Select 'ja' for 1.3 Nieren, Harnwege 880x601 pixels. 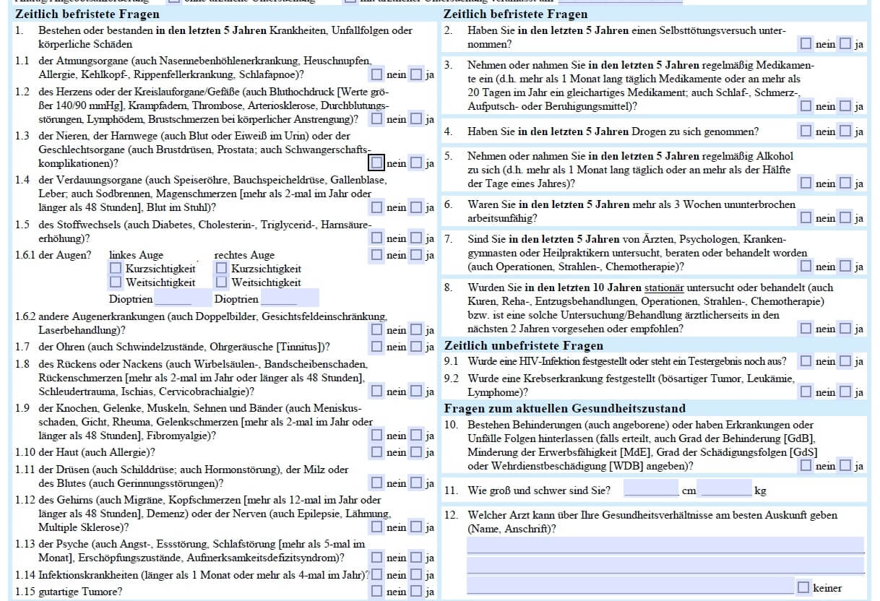[x=416, y=163]
